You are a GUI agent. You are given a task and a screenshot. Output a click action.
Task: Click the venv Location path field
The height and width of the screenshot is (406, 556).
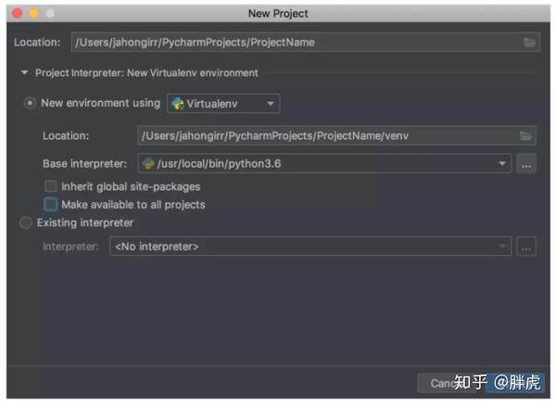(336, 136)
